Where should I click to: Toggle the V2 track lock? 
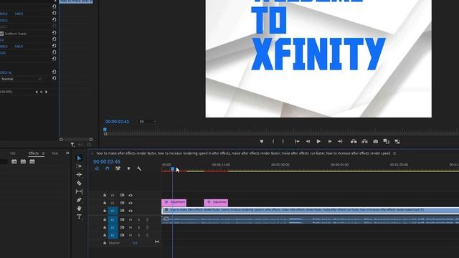[105, 203]
